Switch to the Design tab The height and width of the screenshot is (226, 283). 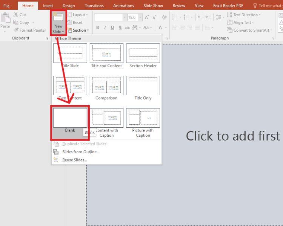tap(69, 6)
